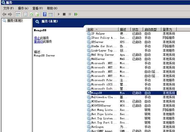Open the 帮助(H) menu
This screenshot has height=132, width=190.
tap(52, 8)
